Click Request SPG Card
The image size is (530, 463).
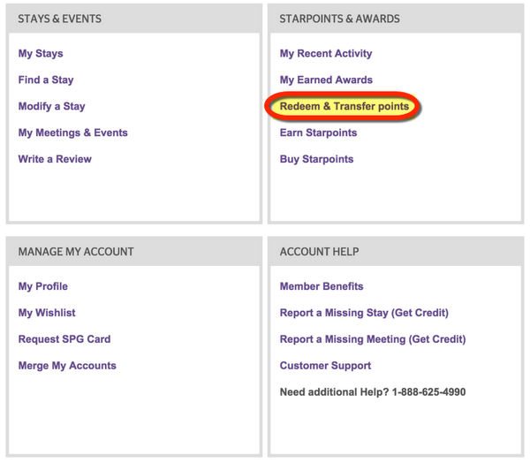pos(64,339)
